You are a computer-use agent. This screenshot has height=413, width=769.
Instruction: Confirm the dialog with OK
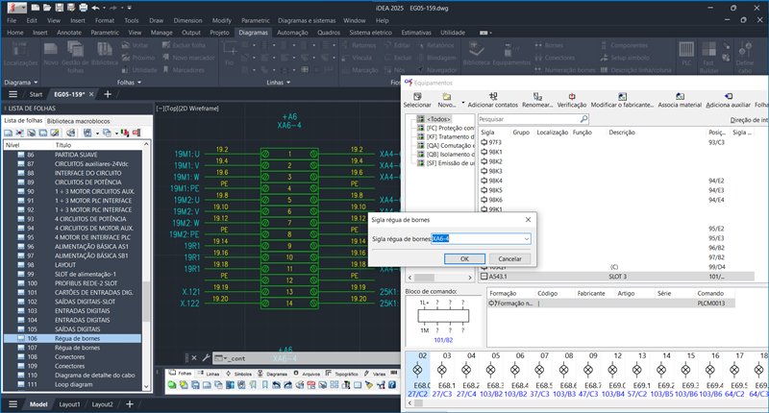464,258
